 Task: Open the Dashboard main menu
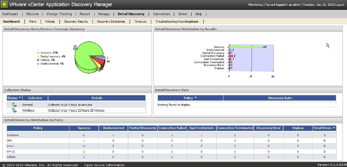tap(10, 14)
